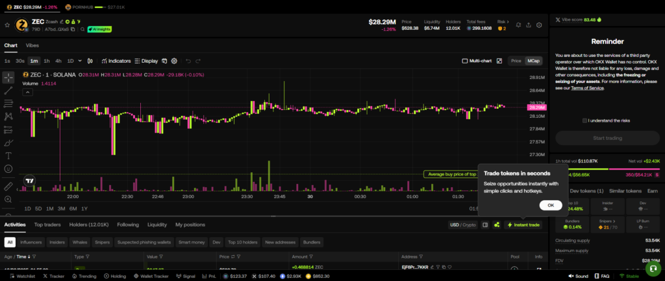665x281 pixels.
Task: Add ZEC to favorites with star icon
Action: pyautogui.click(x=7, y=25)
